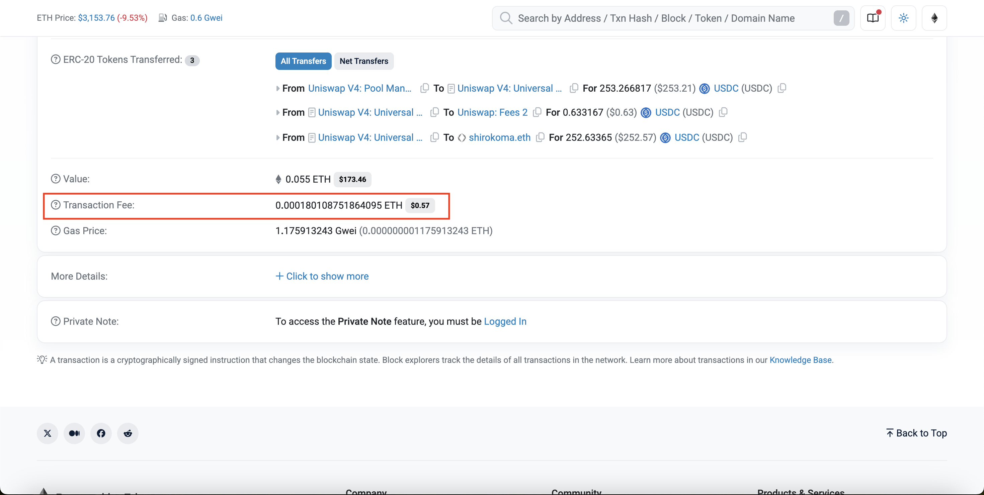Open the Ethereum network selector icon
Screen dimensions: 984x495
pyautogui.click(x=934, y=18)
